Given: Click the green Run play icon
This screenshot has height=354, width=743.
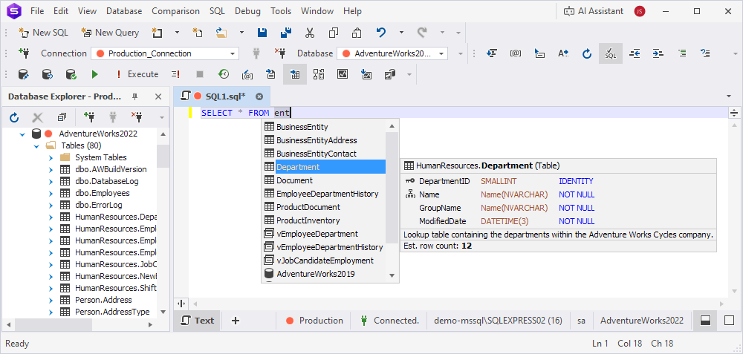Looking at the screenshot, I should click(x=94, y=74).
